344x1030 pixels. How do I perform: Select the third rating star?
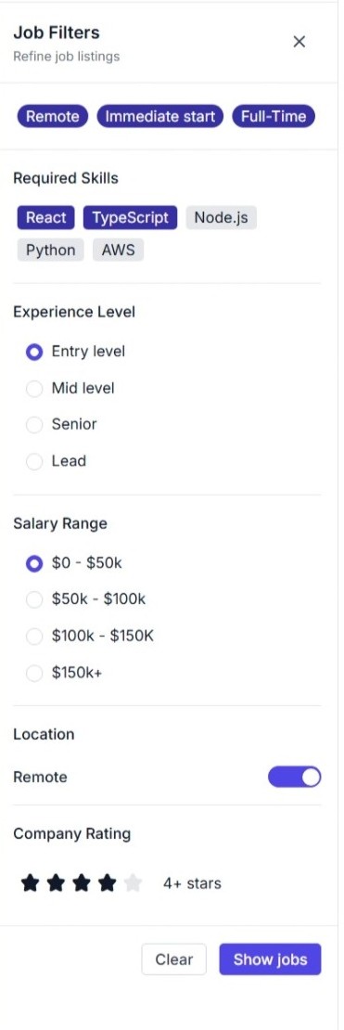pos(82,883)
